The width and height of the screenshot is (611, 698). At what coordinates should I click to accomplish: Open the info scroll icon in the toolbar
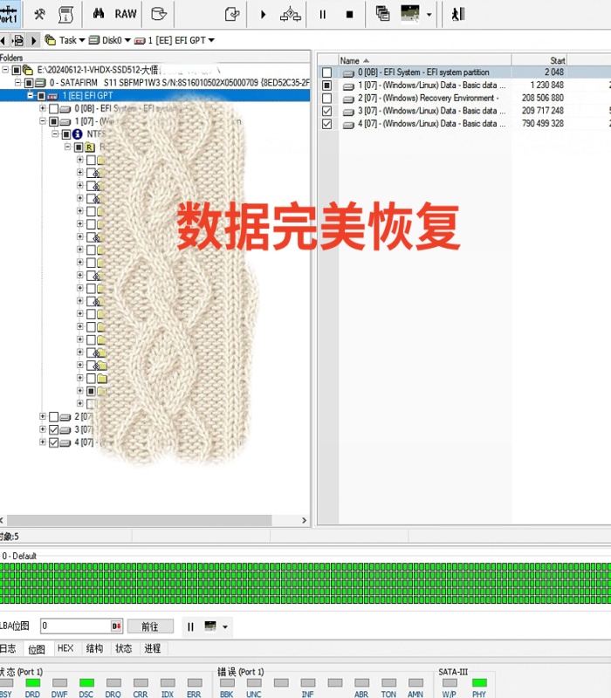(x=66, y=14)
